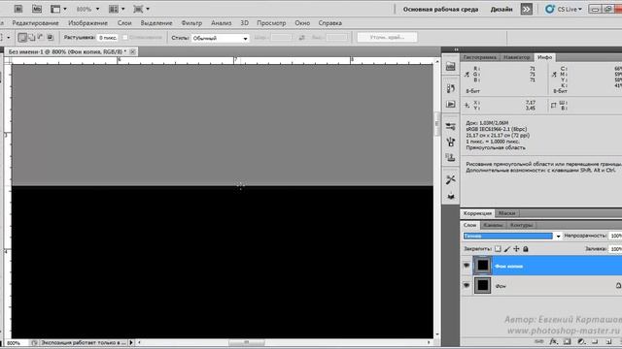Open the Actions panel from the dock
The image size is (622, 349).
click(450, 104)
